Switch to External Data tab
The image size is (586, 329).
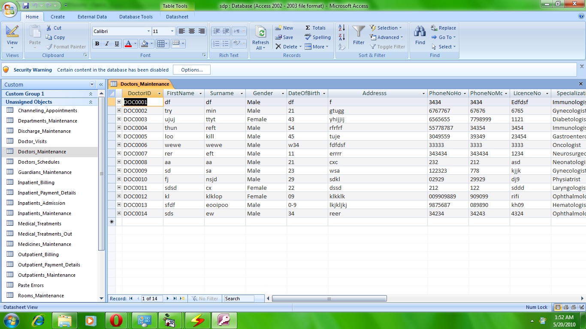(x=92, y=17)
